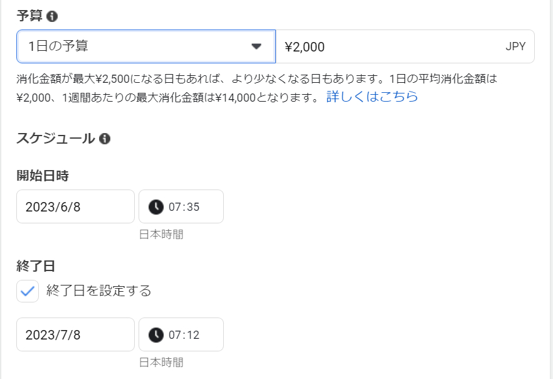Click the clock icon in start time field
553x379 pixels.
point(156,206)
